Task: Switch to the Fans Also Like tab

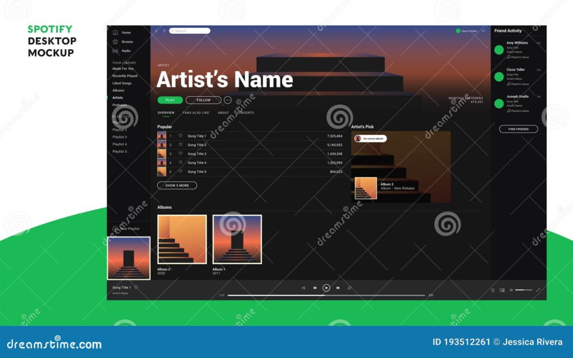Action: click(x=196, y=113)
